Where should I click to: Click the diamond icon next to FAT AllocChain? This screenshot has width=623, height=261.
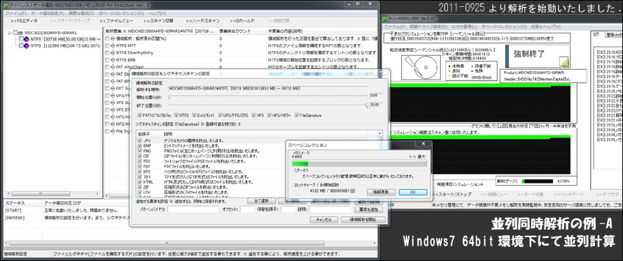pyautogui.click(x=113, y=67)
